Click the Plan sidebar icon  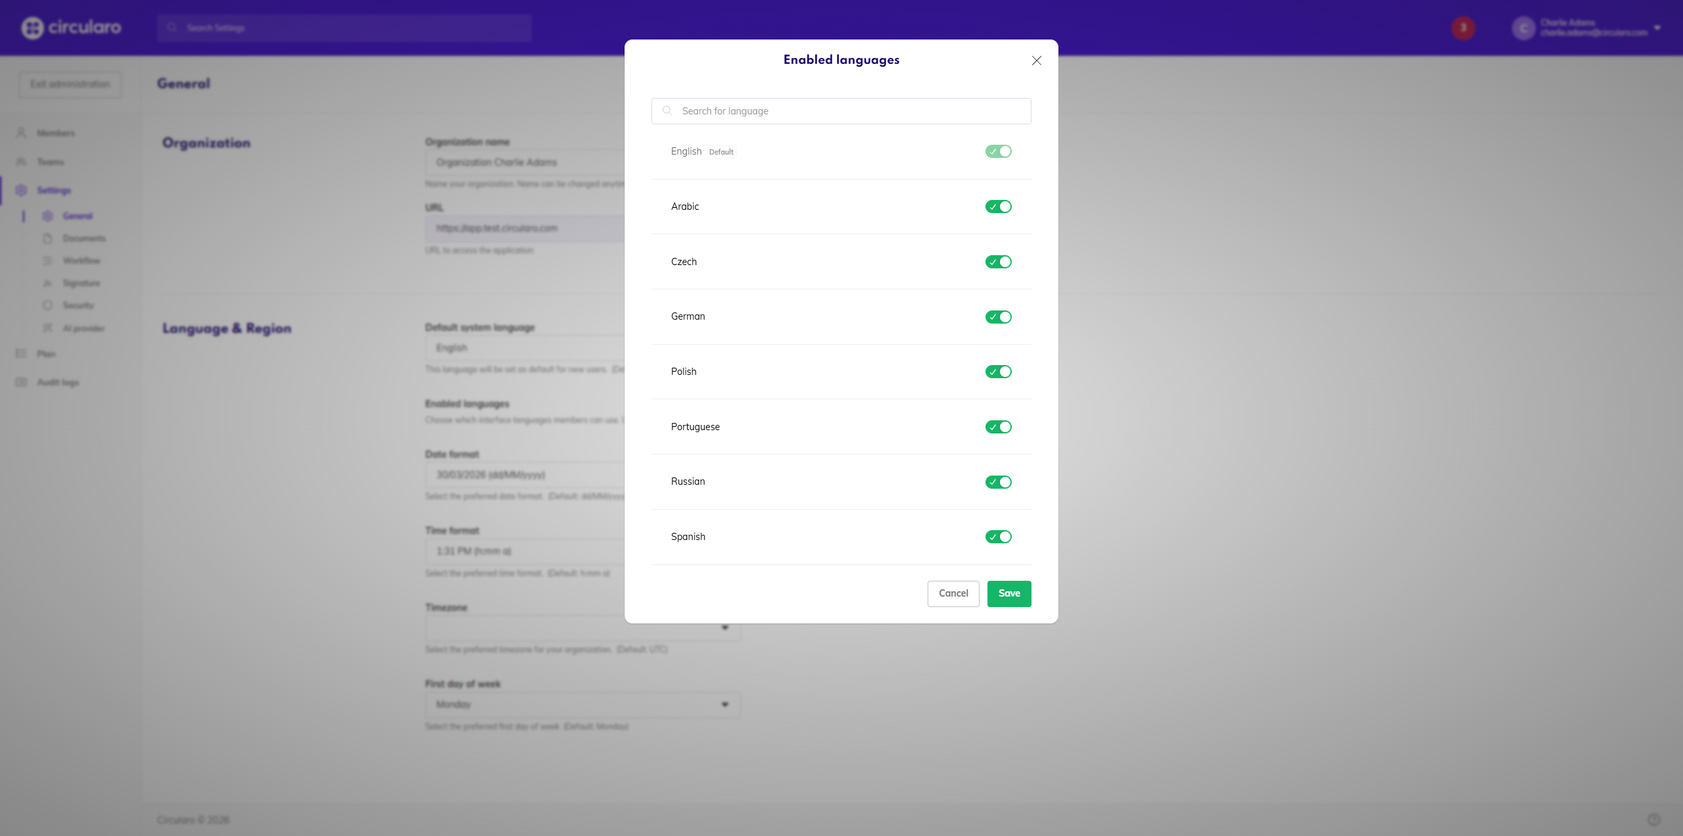21,354
